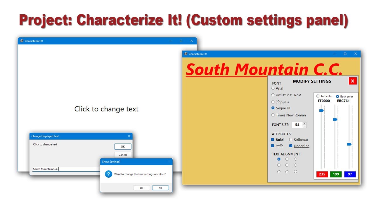Pick the Papyrus font option
This screenshot has height=210, width=374.
(x=280, y=102)
